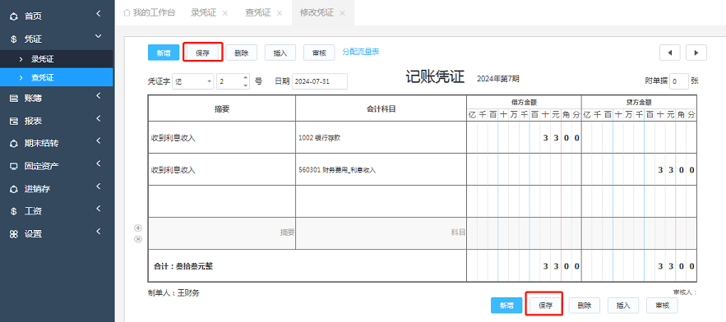Click the 合计：叁拾叁元整 total row

tap(307, 266)
